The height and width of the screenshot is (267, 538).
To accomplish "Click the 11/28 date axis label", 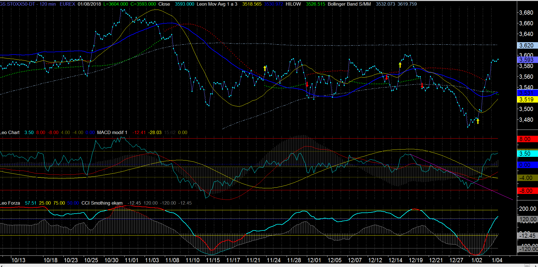I will 294,260.
